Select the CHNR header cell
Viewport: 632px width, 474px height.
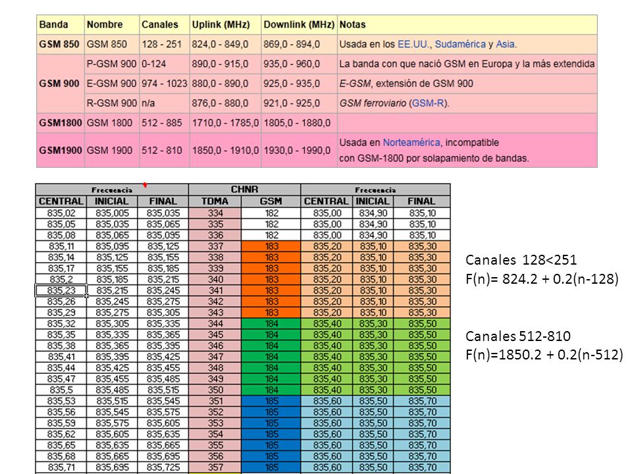point(244,190)
